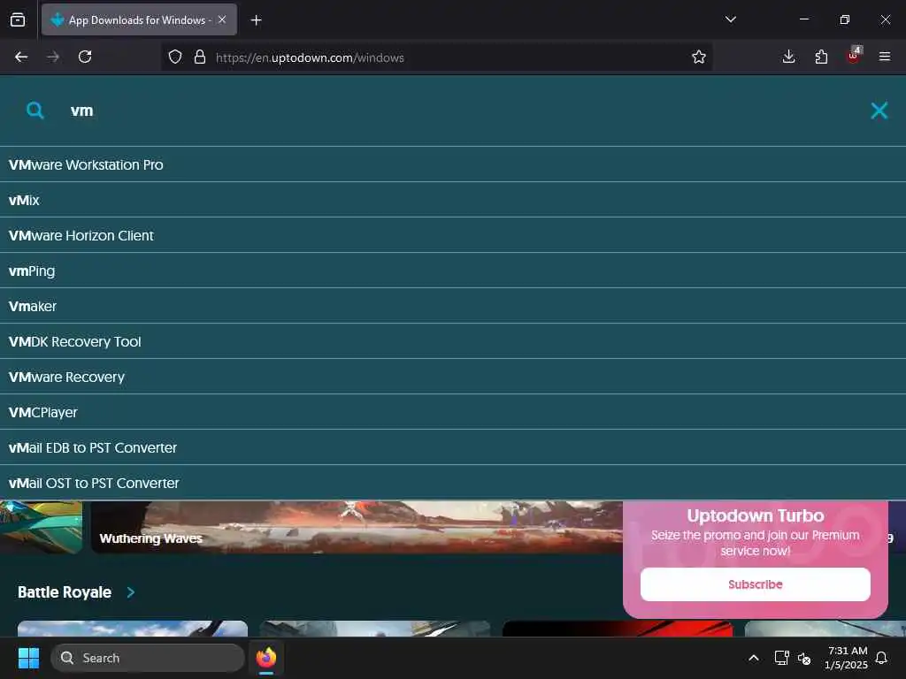Open a new tab with the plus button
The width and height of the screenshot is (906, 679).
256,20
